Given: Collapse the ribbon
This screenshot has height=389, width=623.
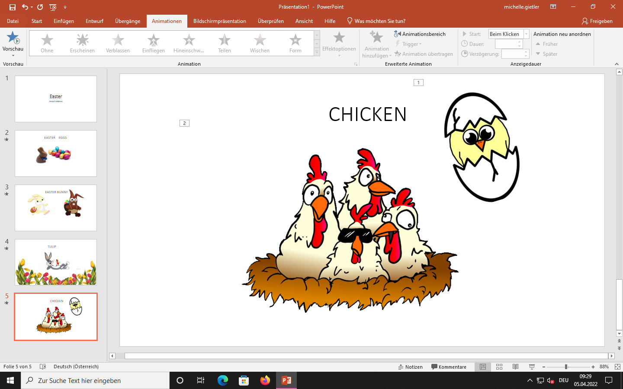Looking at the screenshot, I should pyautogui.click(x=617, y=64).
